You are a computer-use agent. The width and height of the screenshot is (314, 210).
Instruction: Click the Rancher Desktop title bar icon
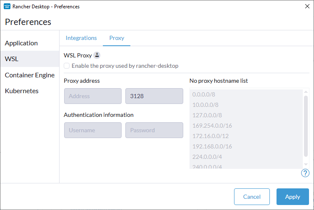tap(7, 6)
